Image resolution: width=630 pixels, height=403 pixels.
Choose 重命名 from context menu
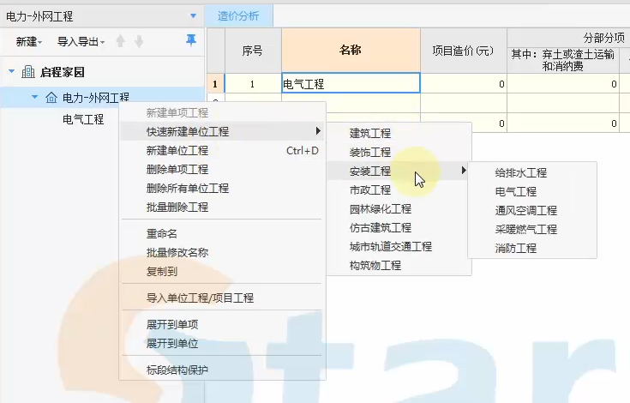point(223,234)
